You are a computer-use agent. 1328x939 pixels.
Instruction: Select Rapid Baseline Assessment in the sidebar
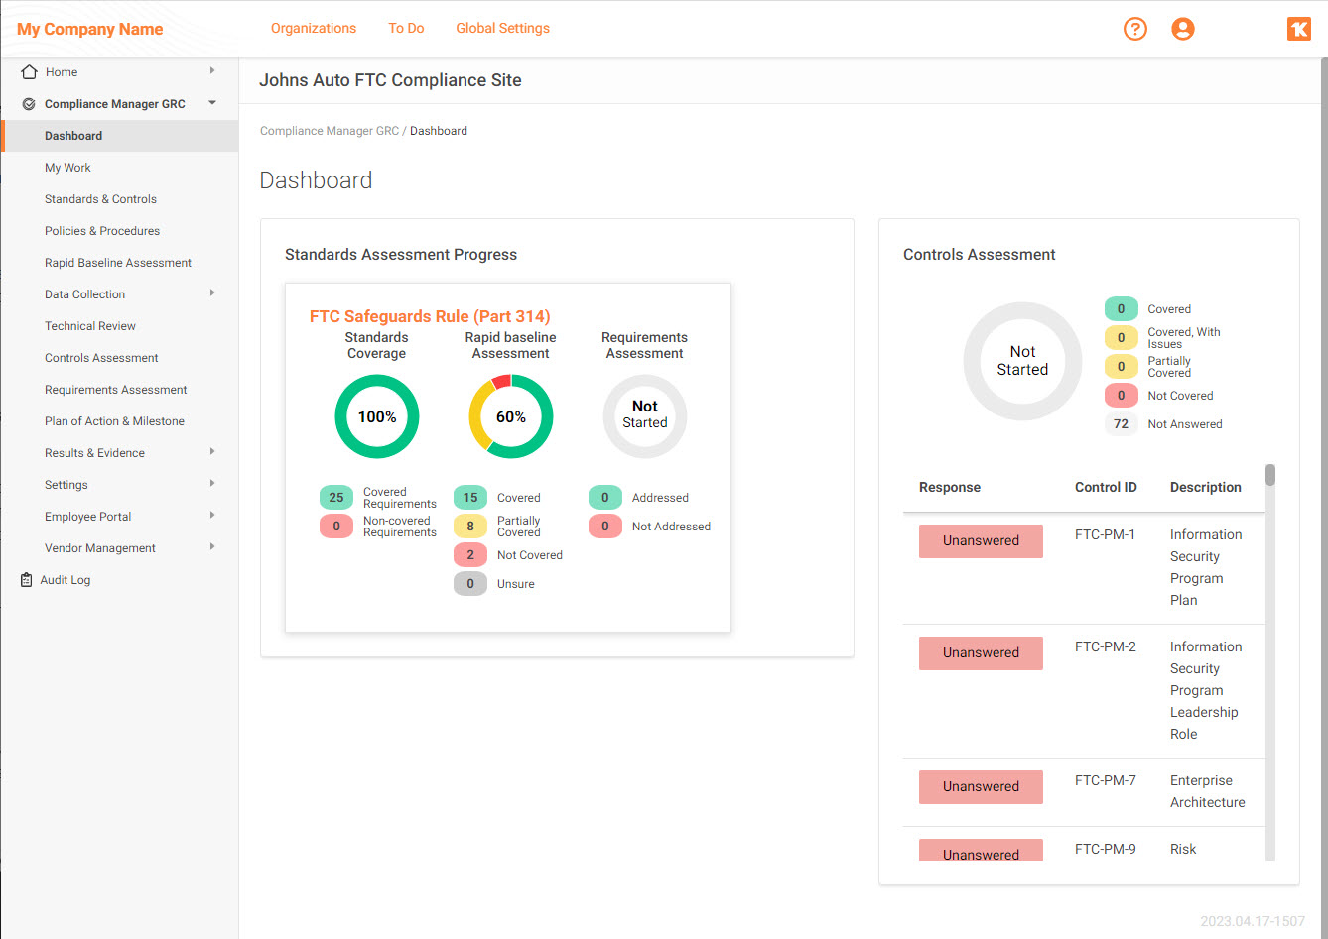point(117,262)
